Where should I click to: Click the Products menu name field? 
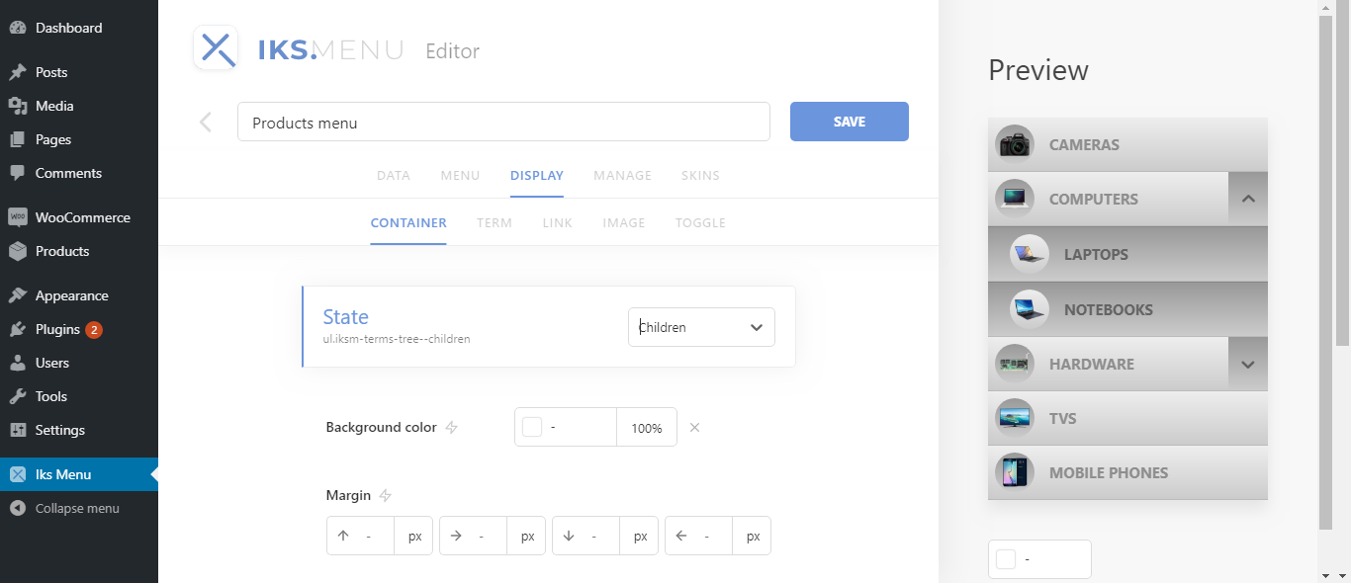coord(502,123)
